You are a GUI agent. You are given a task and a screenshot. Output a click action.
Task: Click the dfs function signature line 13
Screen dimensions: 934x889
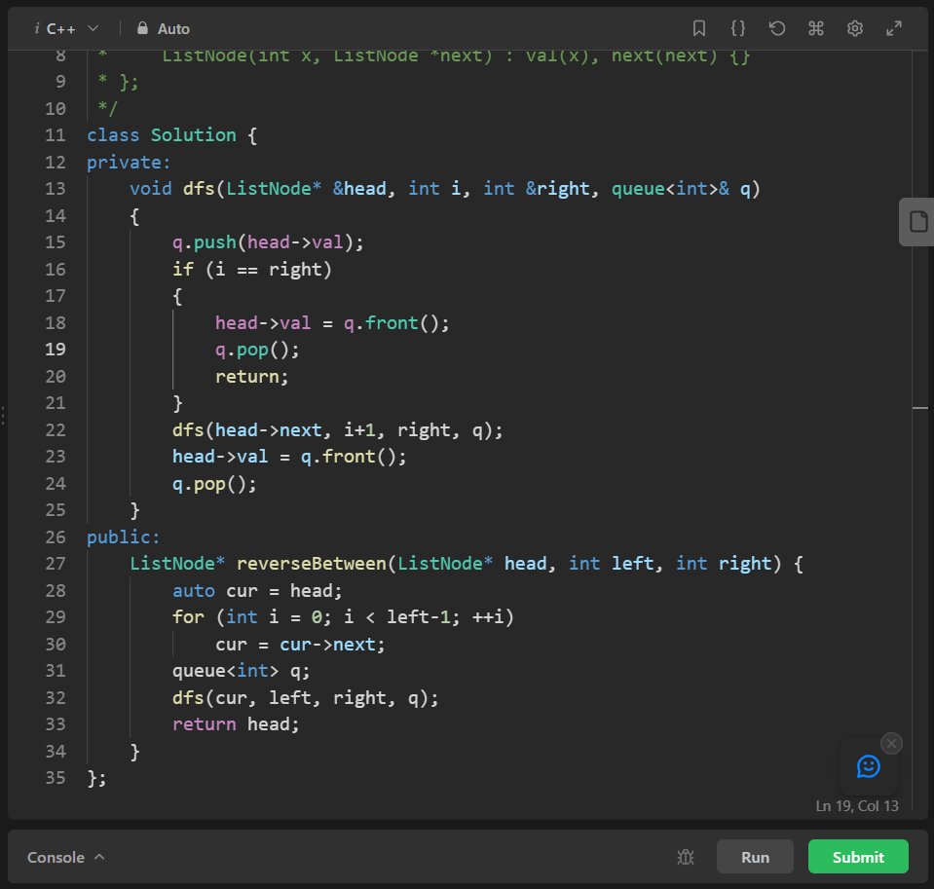[x=445, y=189]
